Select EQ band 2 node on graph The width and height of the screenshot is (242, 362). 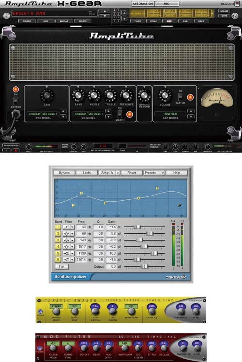coord(81,193)
